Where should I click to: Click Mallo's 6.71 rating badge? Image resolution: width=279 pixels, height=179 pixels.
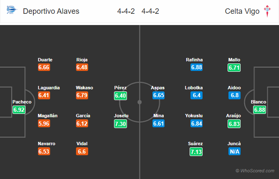pyautogui.click(x=234, y=68)
